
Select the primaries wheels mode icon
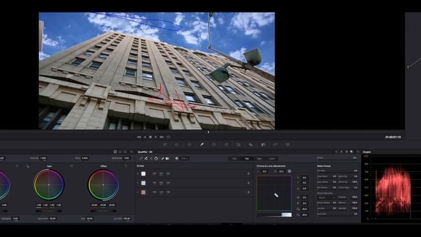[x=115, y=152]
